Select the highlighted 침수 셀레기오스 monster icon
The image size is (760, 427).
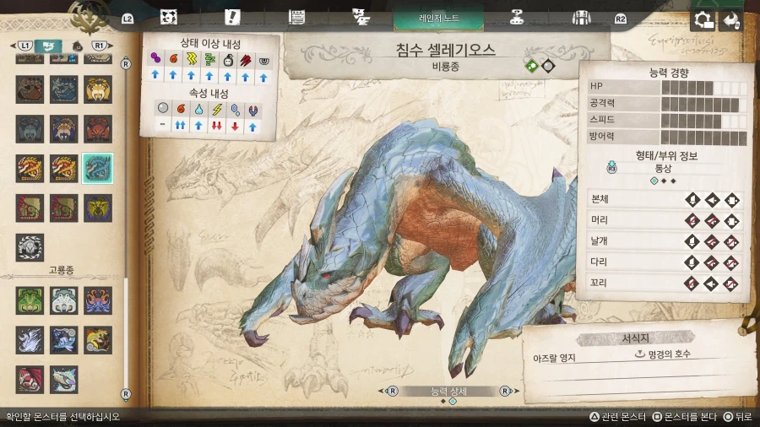97,169
